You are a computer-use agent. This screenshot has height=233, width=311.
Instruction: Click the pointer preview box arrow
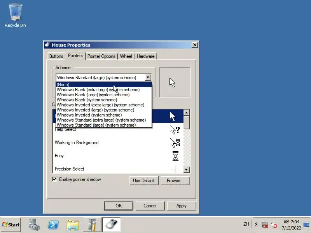click(172, 83)
